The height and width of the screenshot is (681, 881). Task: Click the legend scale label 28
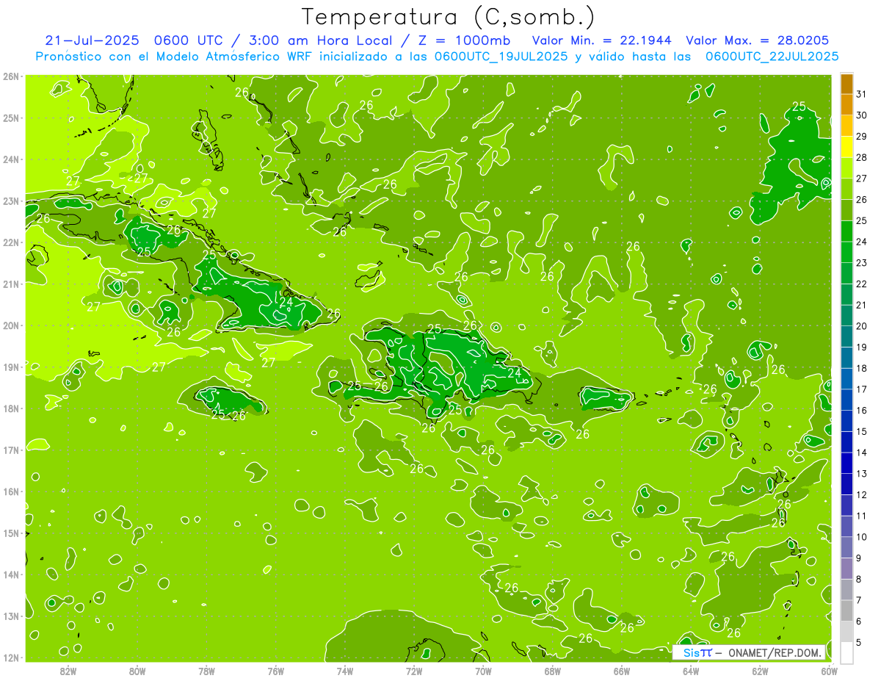(861, 157)
